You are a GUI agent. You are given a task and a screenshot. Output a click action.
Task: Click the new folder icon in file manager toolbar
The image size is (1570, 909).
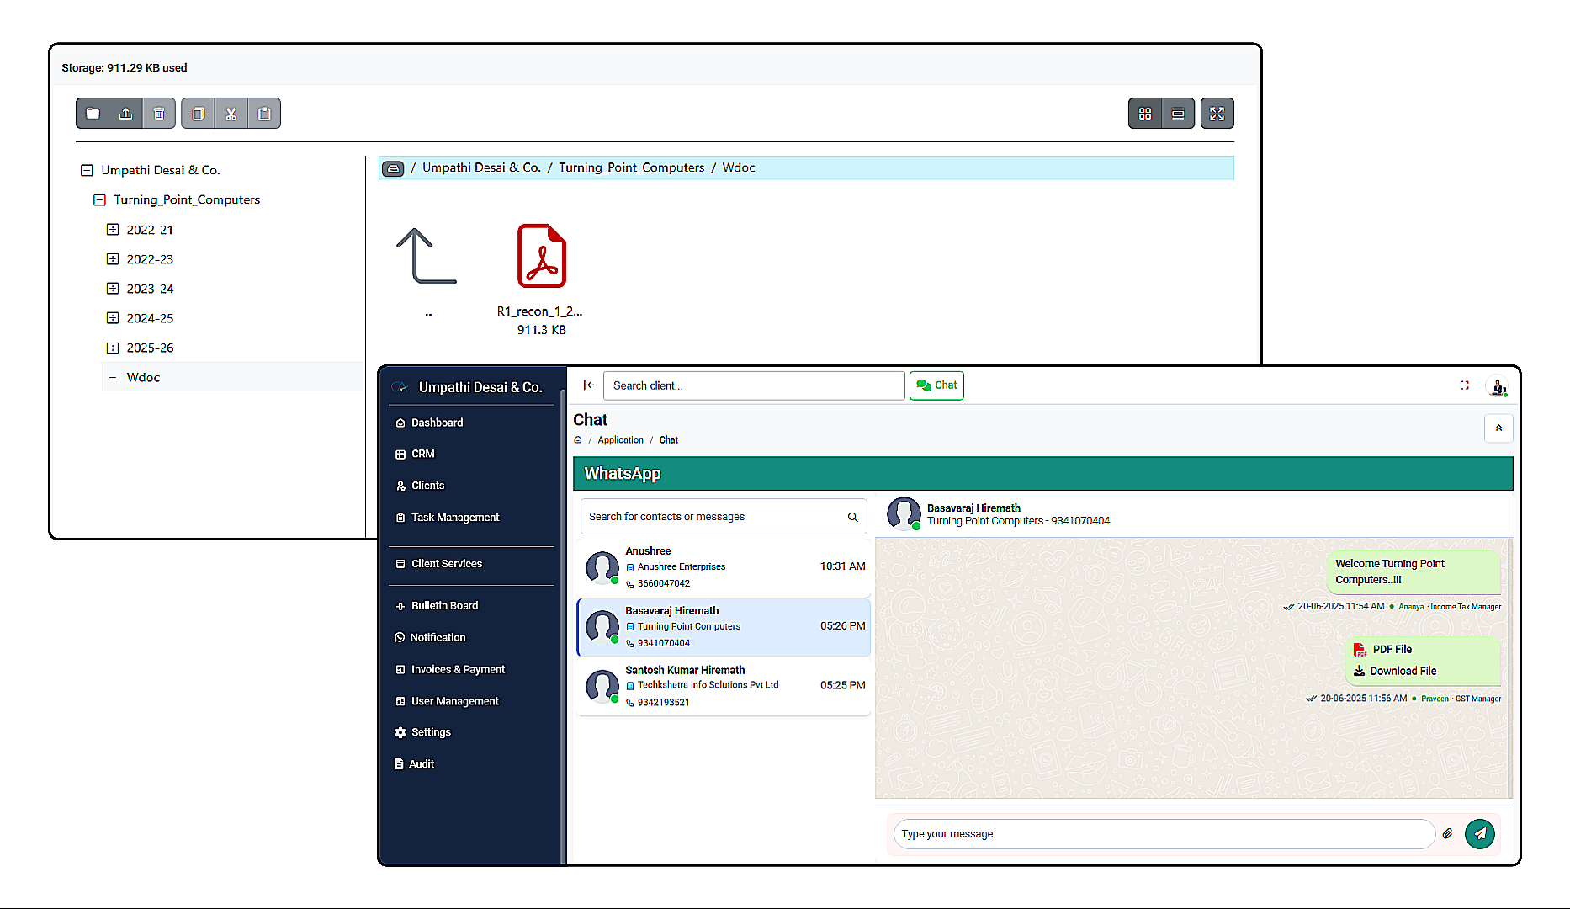(x=93, y=114)
